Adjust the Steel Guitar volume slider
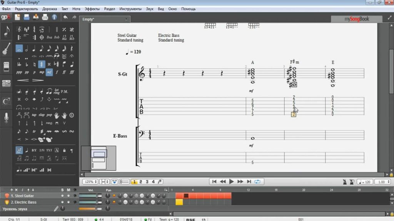Screen dimensions: 394x221 pos(90,196)
